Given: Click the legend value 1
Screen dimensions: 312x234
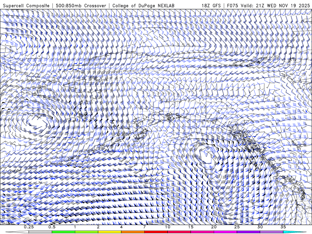Looking at the screenshot, I should point(75,227).
